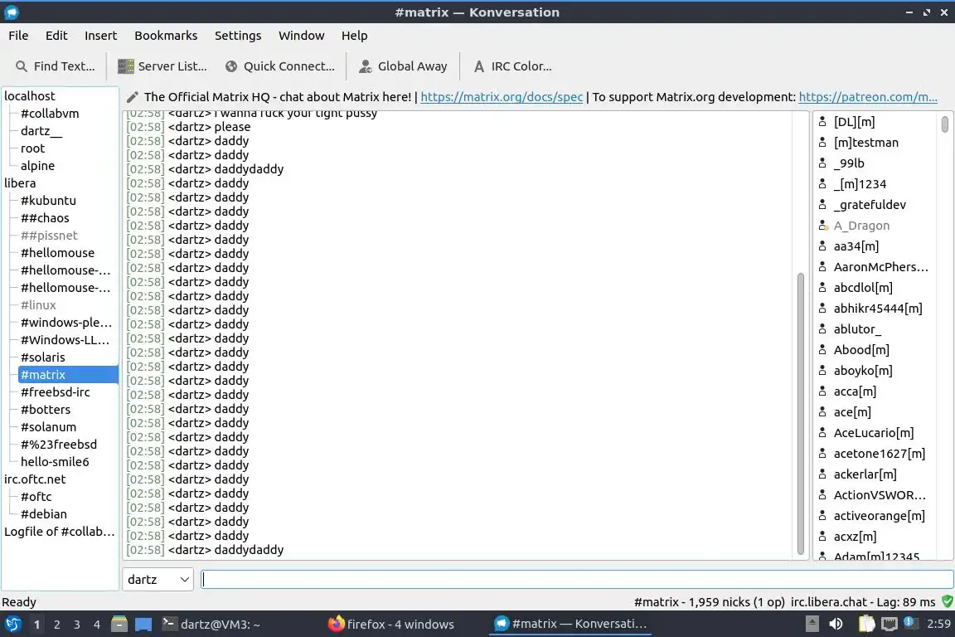Open the Server List dialog
Viewport: 955px width, 637px height.
point(162,66)
